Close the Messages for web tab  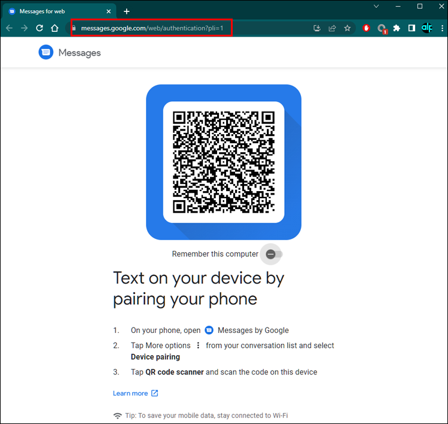click(x=109, y=11)
